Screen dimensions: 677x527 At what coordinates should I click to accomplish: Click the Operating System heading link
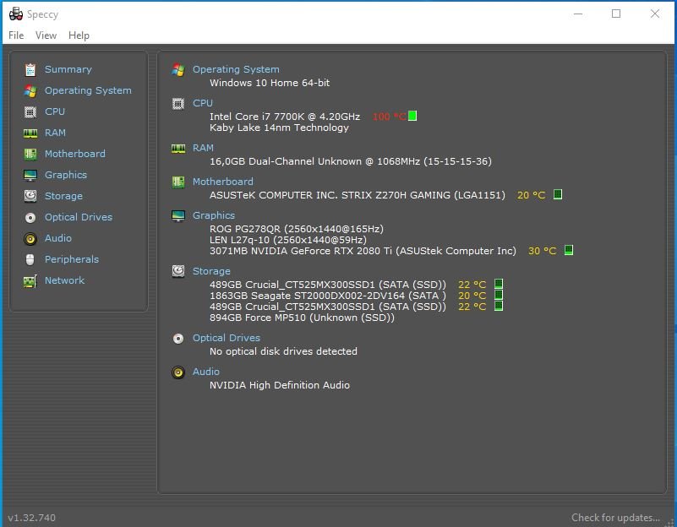pyautogui.click(x=236, y=69)
